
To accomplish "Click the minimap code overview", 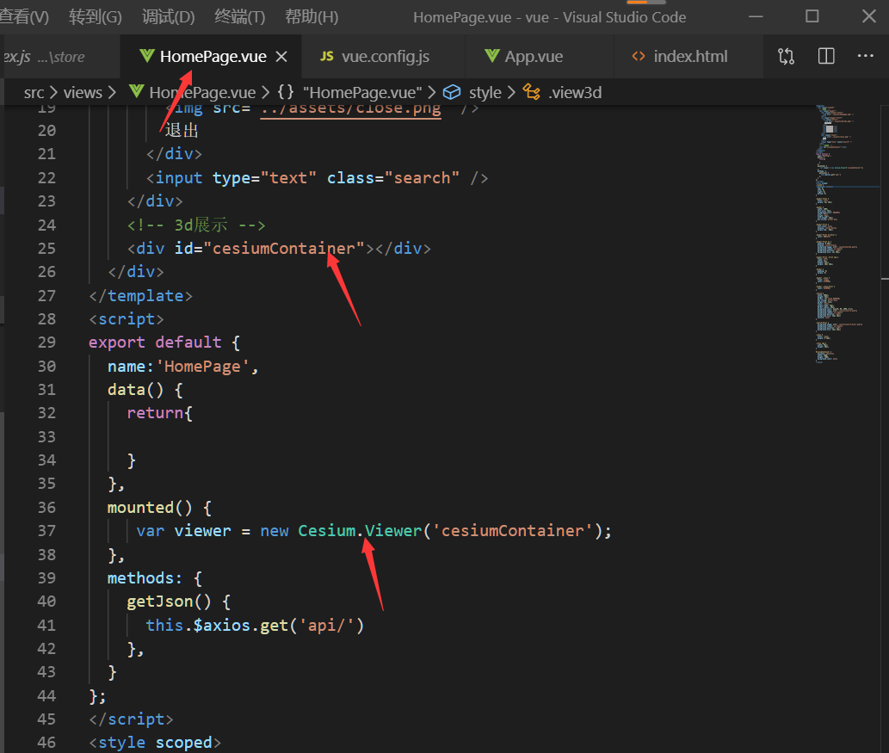I will tap(847, 233).
